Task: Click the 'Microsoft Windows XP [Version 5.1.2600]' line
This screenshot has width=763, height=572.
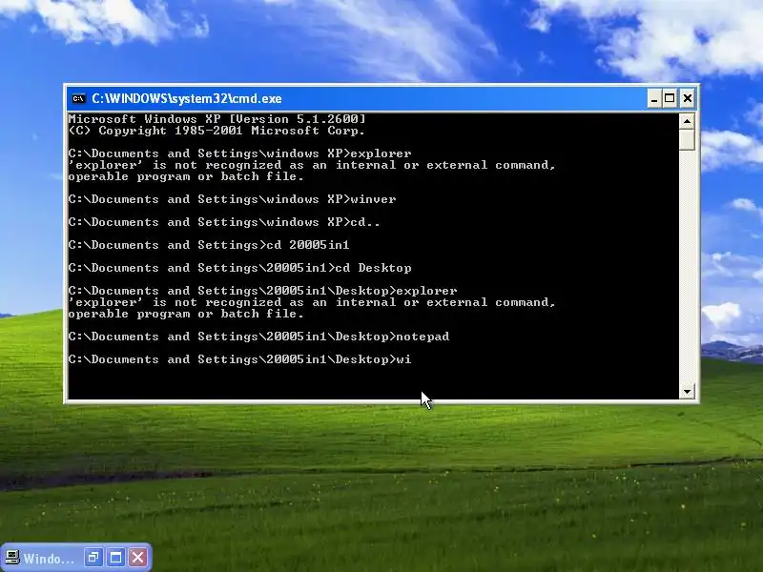Action: (217, 119)
